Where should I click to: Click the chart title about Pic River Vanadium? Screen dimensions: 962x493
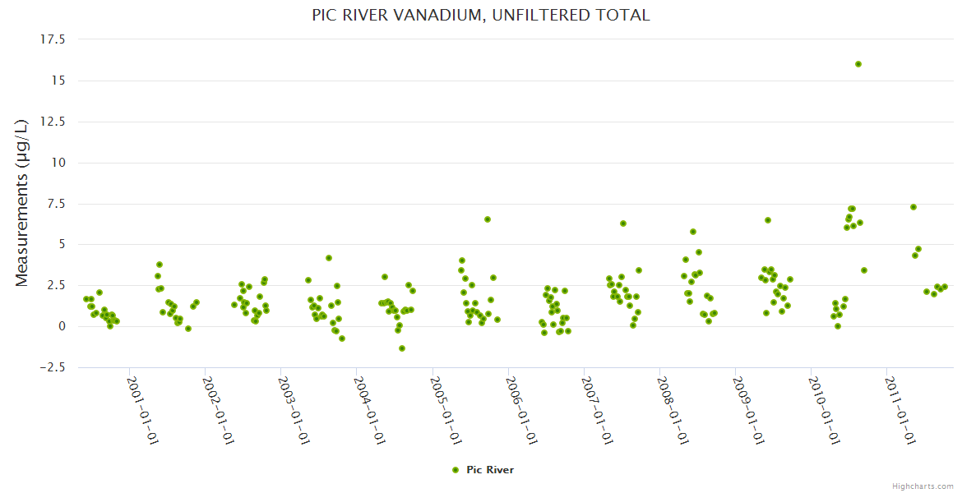point(481,16)
